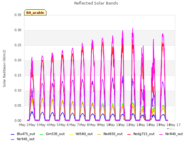Click the 0.25 y-axis tick label
This screenshot has width=193, height=145.
(x=18, y=45)
